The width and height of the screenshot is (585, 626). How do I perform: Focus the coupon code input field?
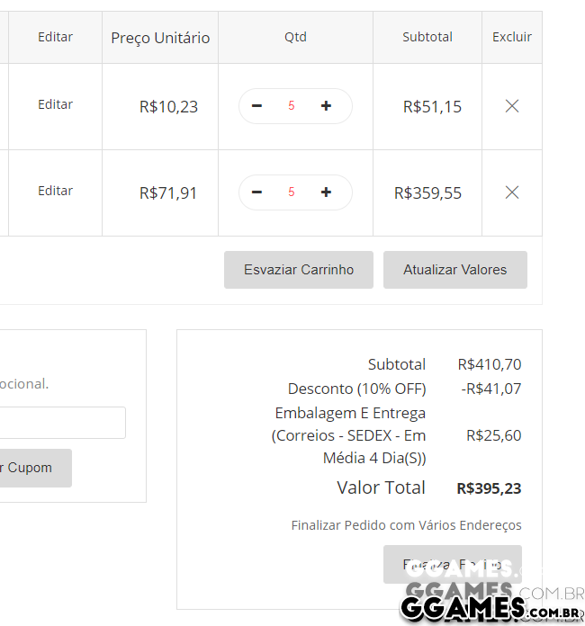62,423
